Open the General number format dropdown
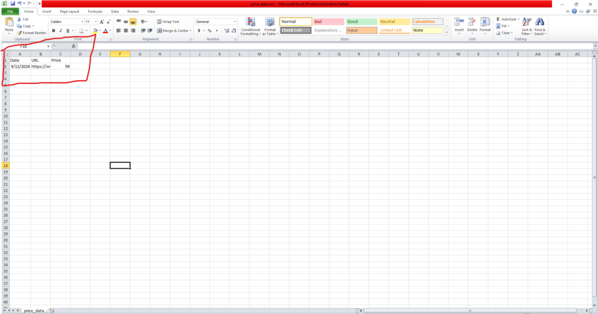This screenshot has width=598, height=314. (235, 22)
